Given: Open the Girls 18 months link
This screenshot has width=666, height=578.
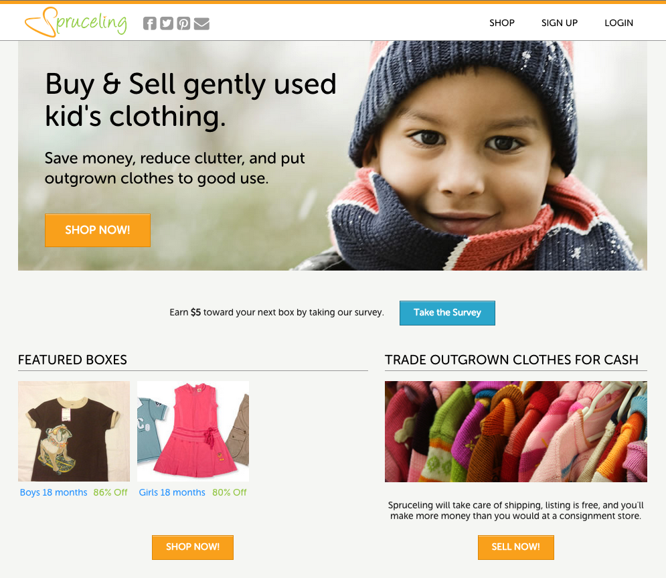Looking at the screenshot, I should [172, 492].
